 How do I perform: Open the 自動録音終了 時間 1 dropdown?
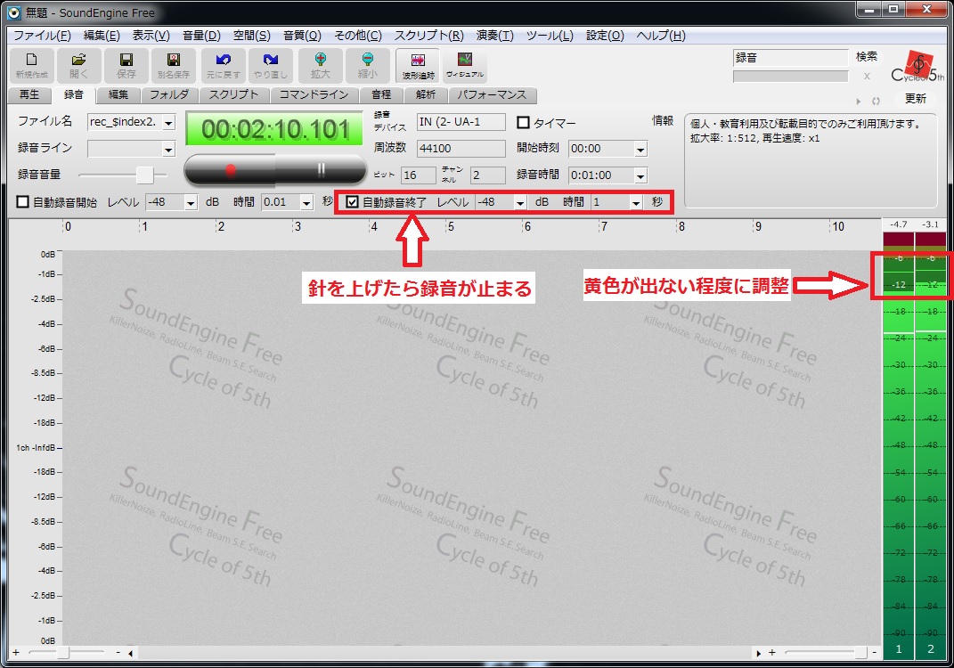pos(635,202)
